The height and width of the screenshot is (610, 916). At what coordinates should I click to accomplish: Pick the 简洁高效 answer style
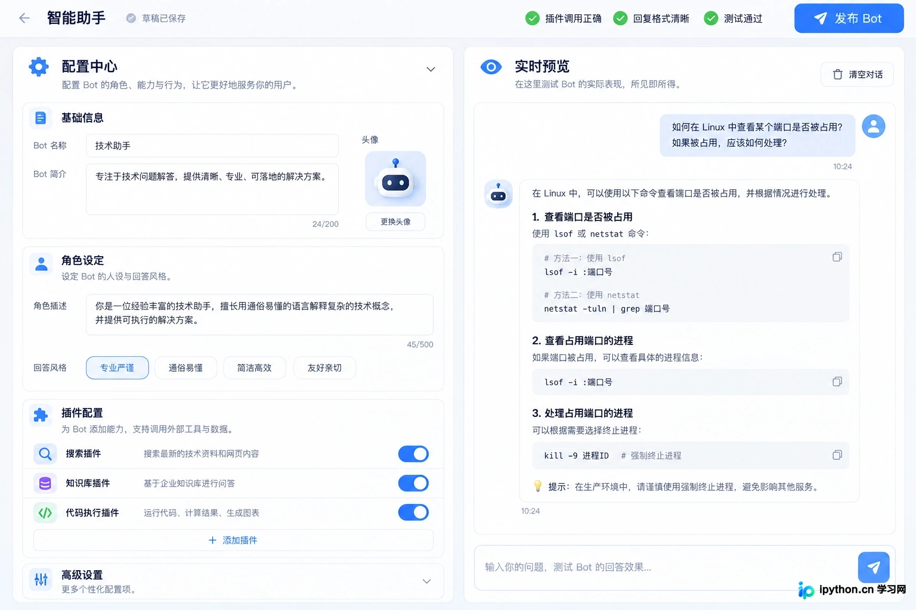(255, 368)
